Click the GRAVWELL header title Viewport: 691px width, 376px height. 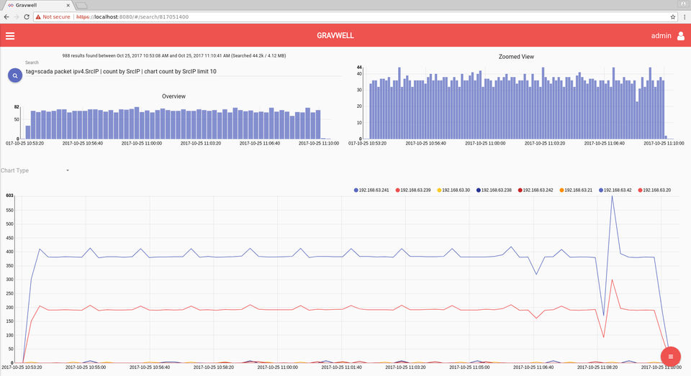click(x=335, y=36)
